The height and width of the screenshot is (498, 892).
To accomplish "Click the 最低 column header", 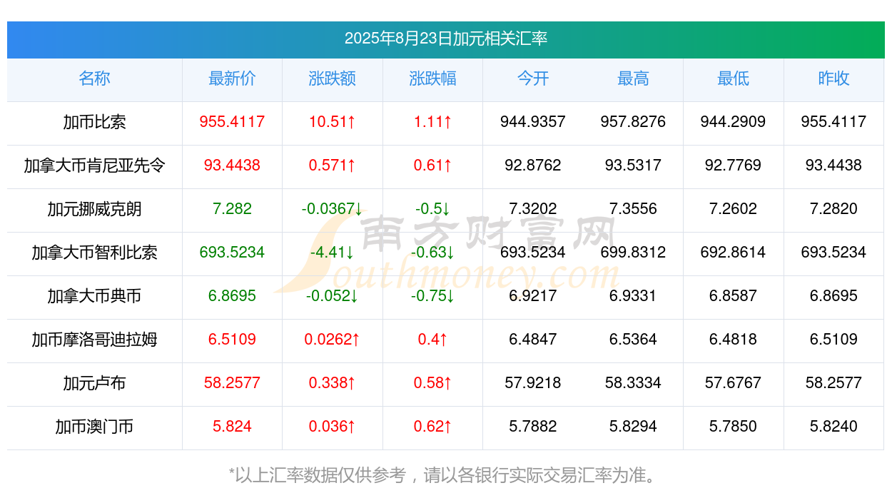I will [734, 78].
